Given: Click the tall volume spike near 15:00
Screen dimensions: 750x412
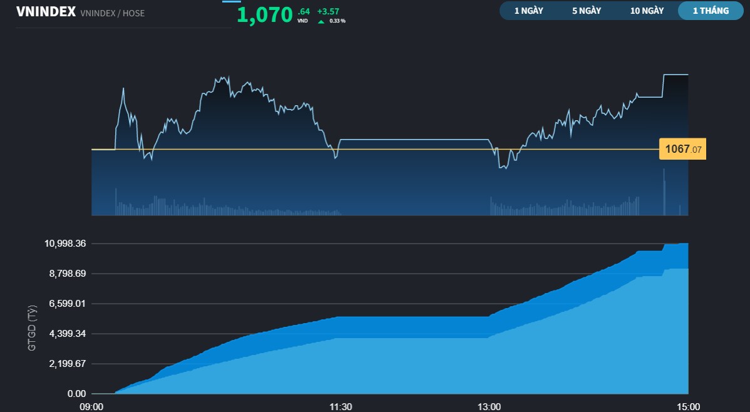Looking at the screenshot, I should [664, 196].
